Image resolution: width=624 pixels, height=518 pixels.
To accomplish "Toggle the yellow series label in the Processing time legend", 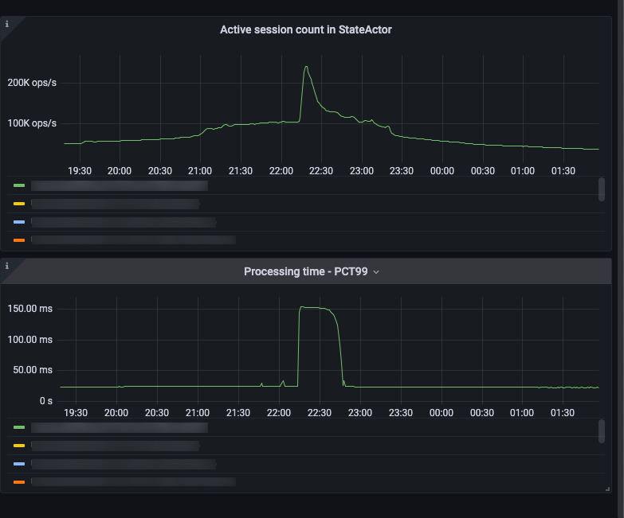I will pos(115,446).
